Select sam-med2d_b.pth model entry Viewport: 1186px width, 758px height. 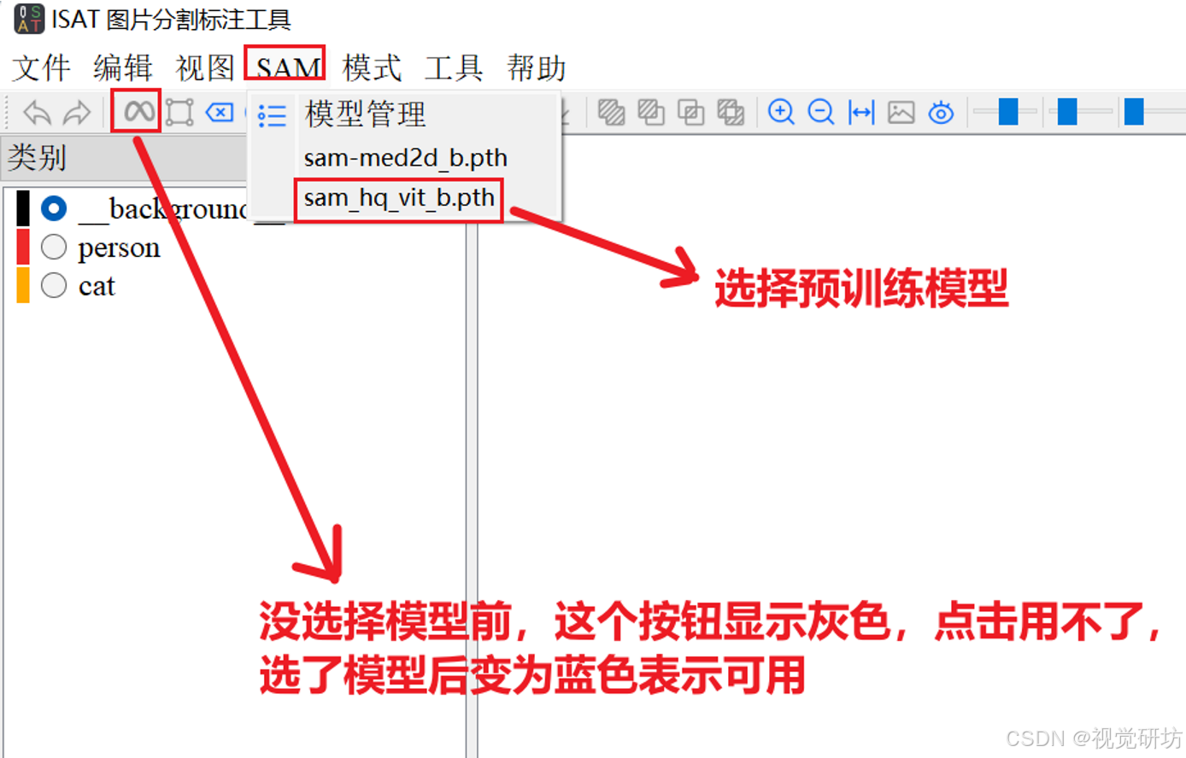pos(404,158)
